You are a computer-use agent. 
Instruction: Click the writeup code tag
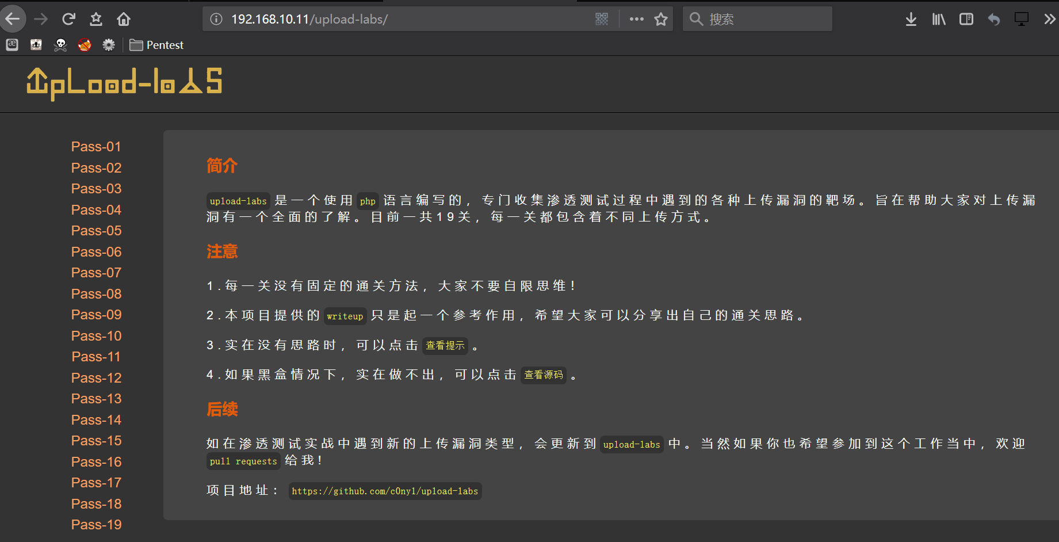[x=345, y=316]
